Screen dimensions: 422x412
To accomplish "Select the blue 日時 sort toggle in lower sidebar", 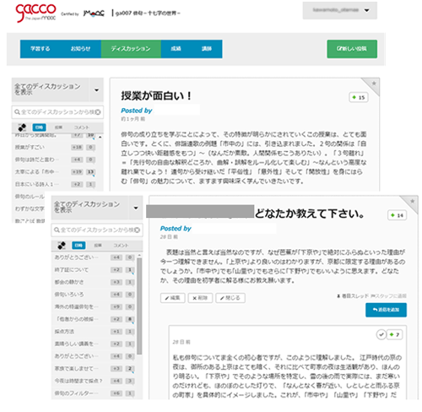I will tap(78, 246).
